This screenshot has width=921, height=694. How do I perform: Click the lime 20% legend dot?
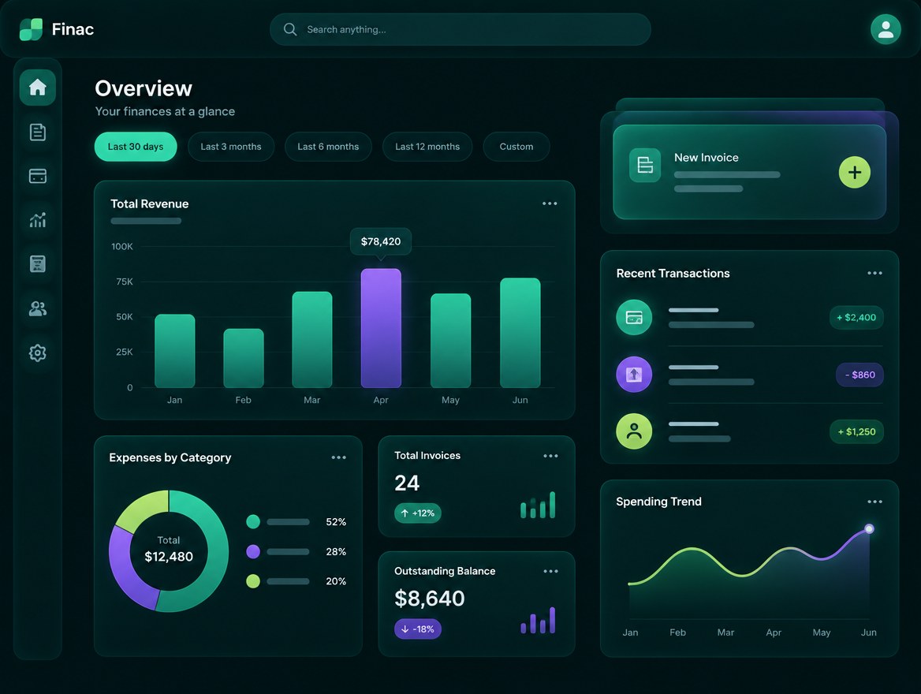253,581
